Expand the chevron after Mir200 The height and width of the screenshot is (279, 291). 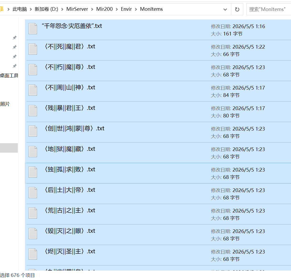(x=117, y=9)
